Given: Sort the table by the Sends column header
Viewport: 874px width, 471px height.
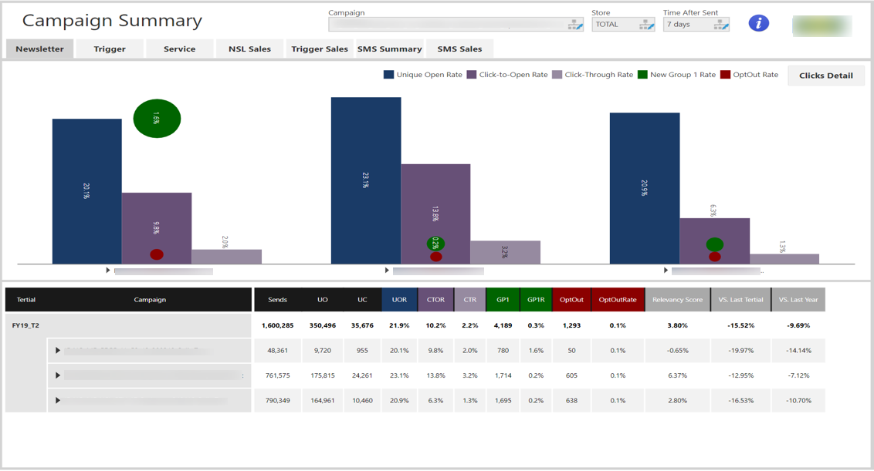Looking at the screenshot, I should point(277,299).
